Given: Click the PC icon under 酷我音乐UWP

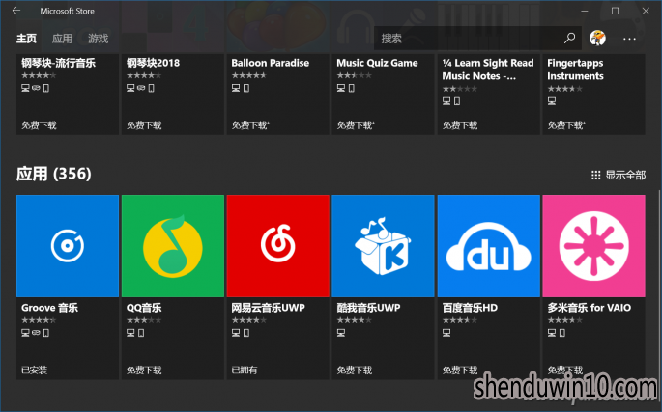Looking at the screenshot, I should pos(341,333).
